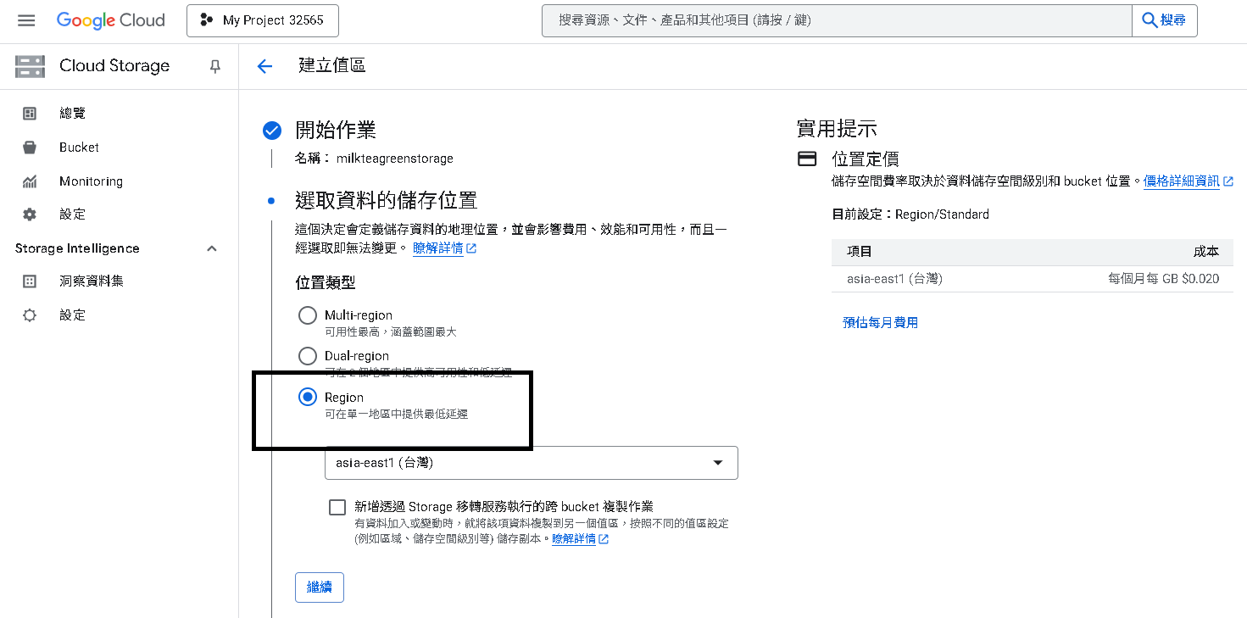Viewport: 1247px width, 618px height.
Task: Click the 建立值區 page title
Action: [x=332, y=65]
